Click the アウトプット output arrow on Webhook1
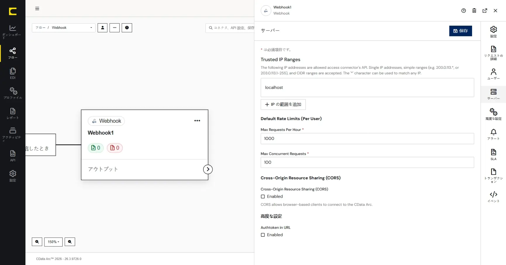 (x=208, y=169)
